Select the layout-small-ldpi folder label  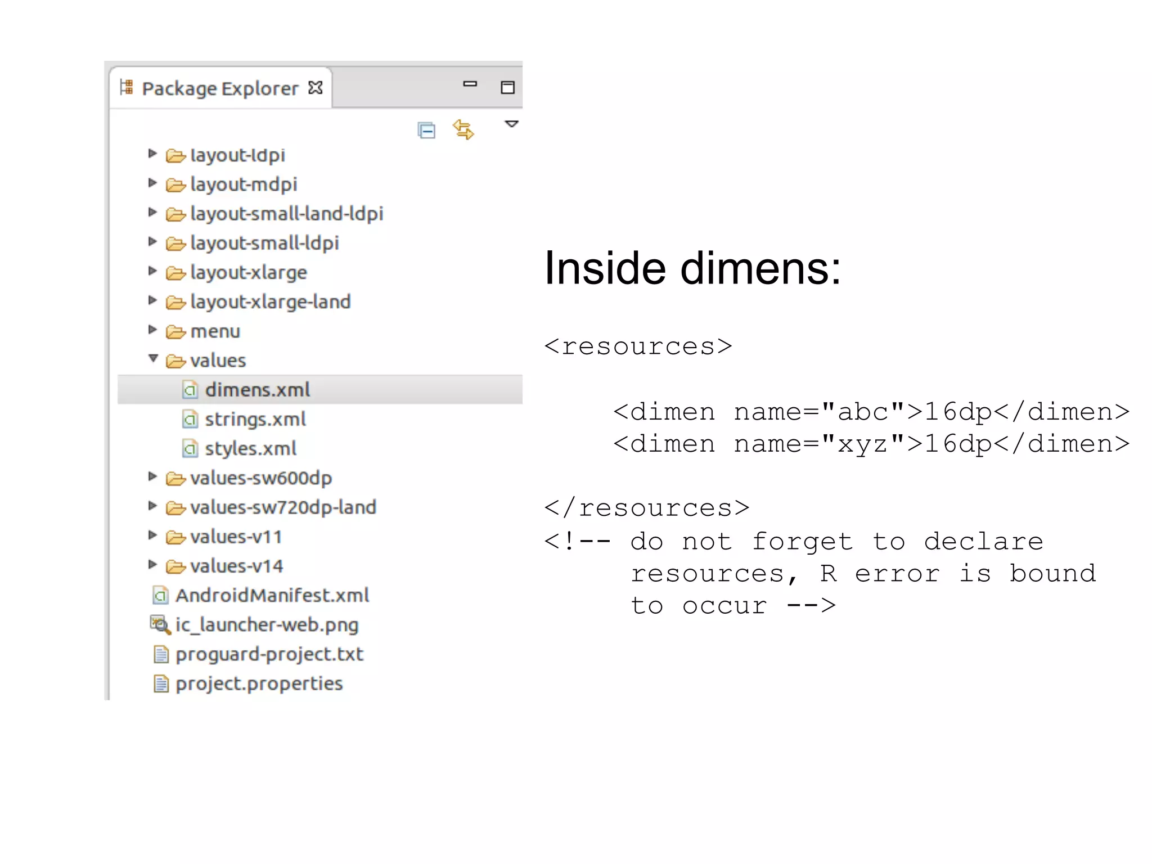[x=265, y=243]
